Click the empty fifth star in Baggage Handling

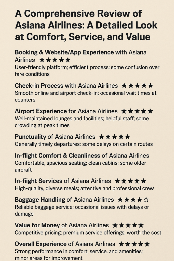coord(146,200)
